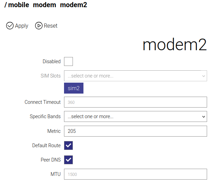219x181 pixels.
Task: Open the SIM Slots selection field
Action: (x=133, y=76)
